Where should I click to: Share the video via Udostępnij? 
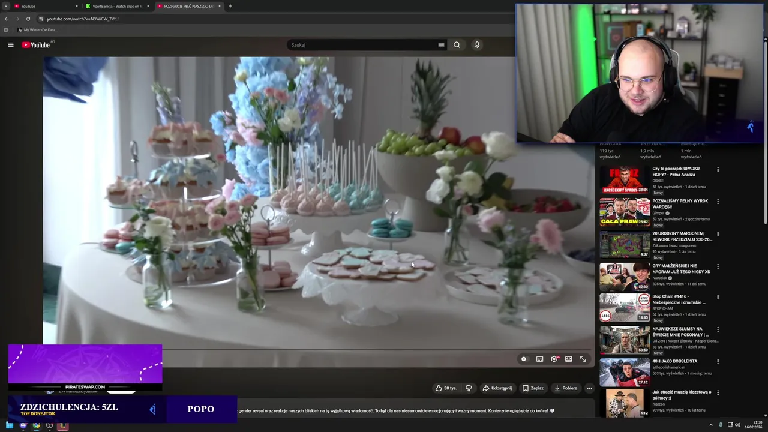[497, 388]
